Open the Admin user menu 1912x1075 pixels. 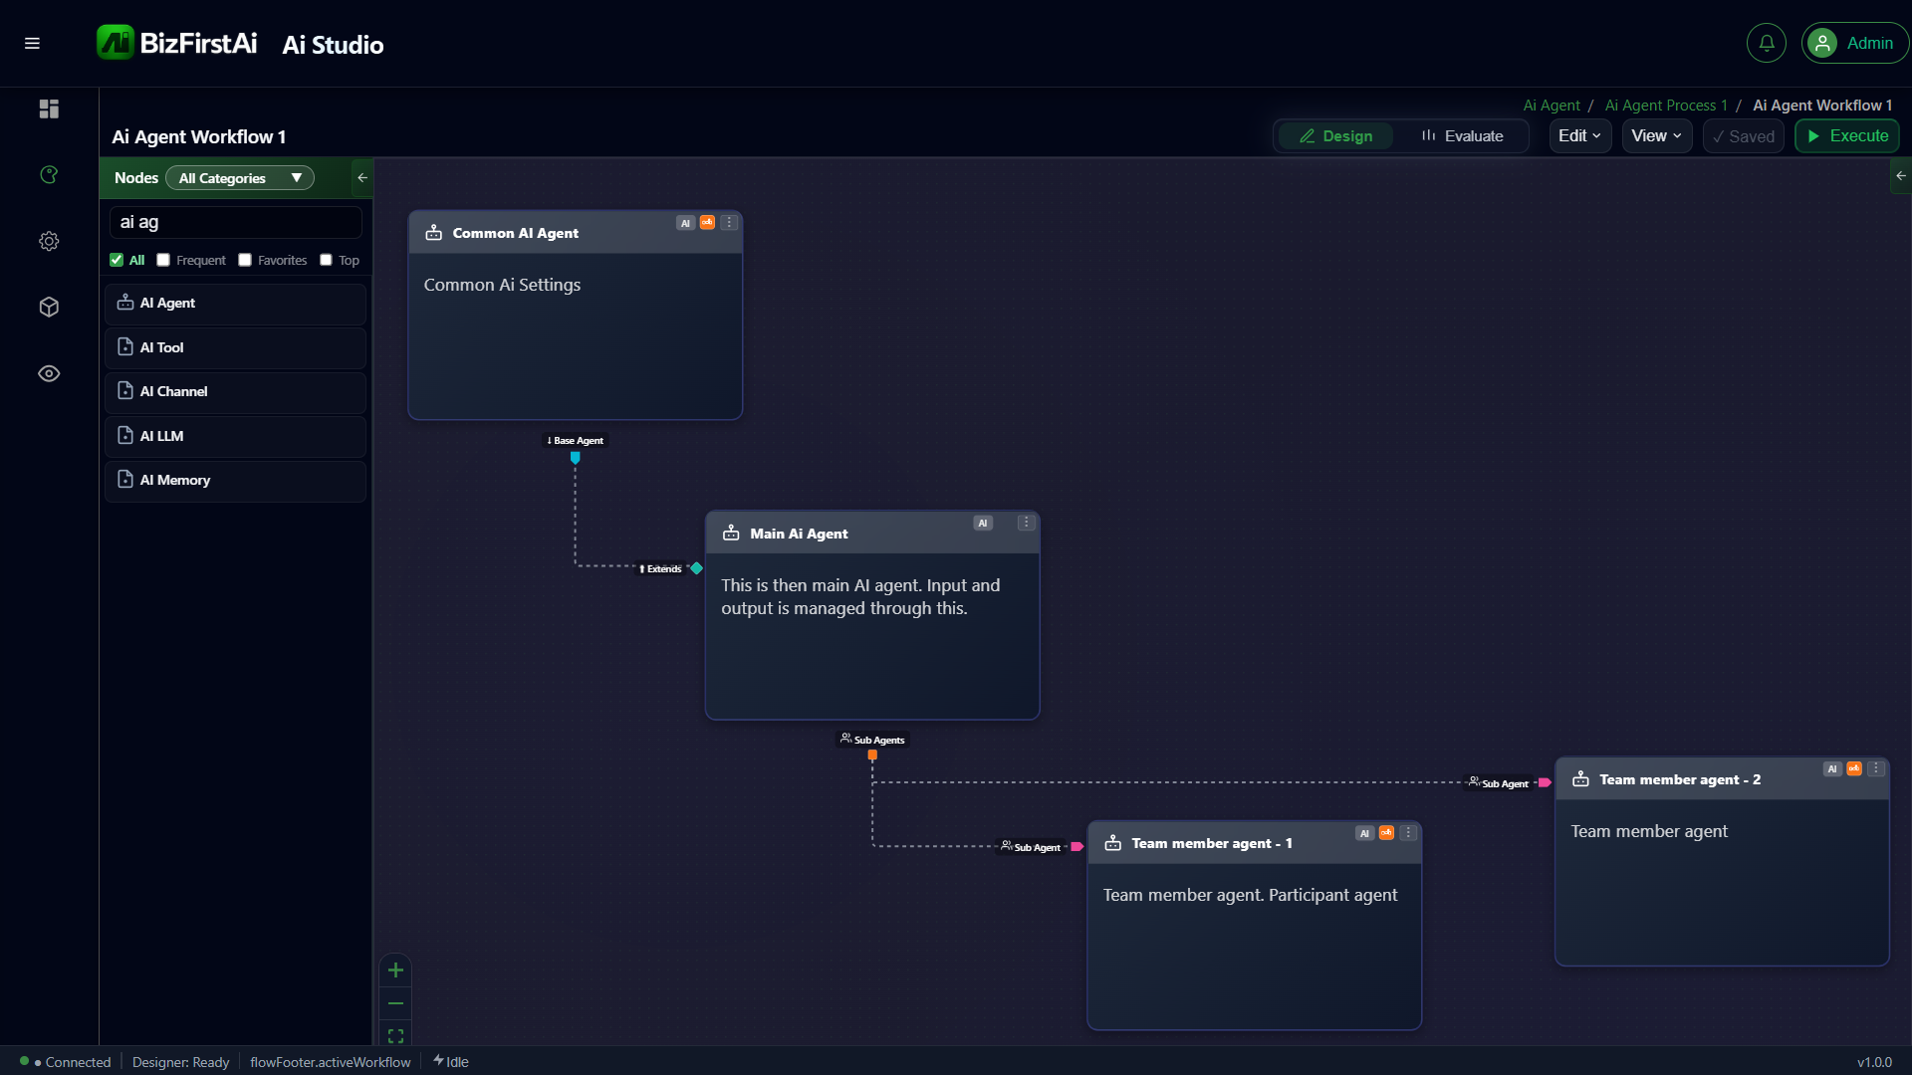pos(1854,43)
